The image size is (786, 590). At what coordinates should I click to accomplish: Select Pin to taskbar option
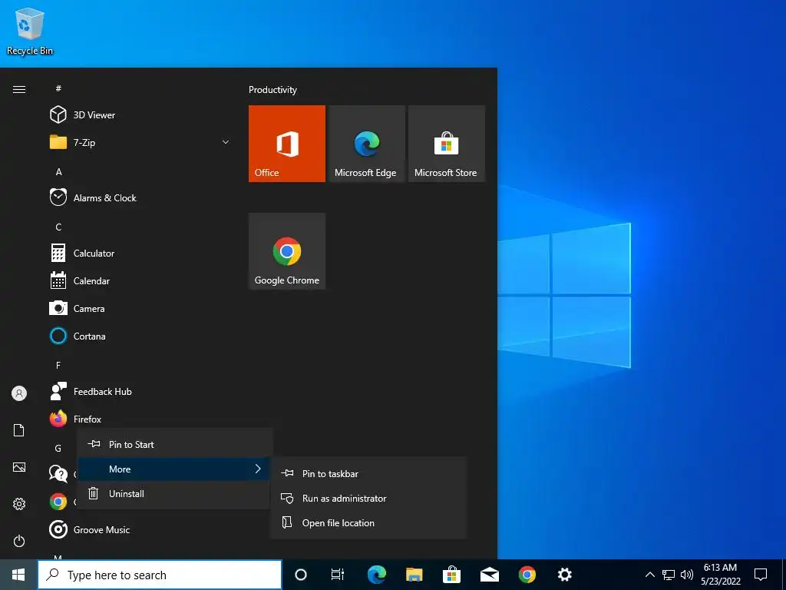click(x=368, y=473)
